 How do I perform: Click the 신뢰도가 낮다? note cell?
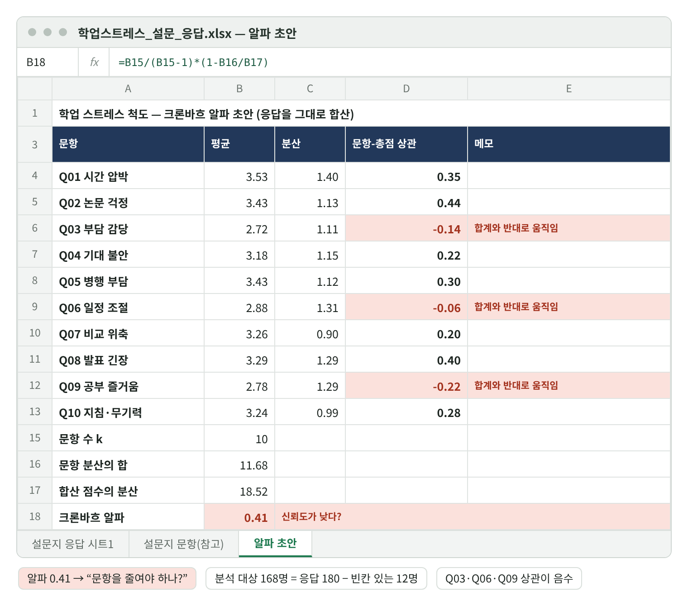(x=473, y=516)
